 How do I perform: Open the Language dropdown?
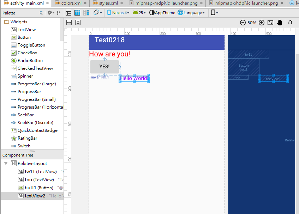point(191,13)
